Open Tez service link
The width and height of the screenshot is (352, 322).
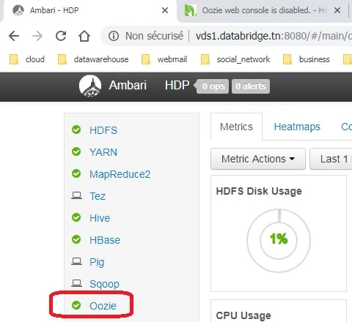98,196
